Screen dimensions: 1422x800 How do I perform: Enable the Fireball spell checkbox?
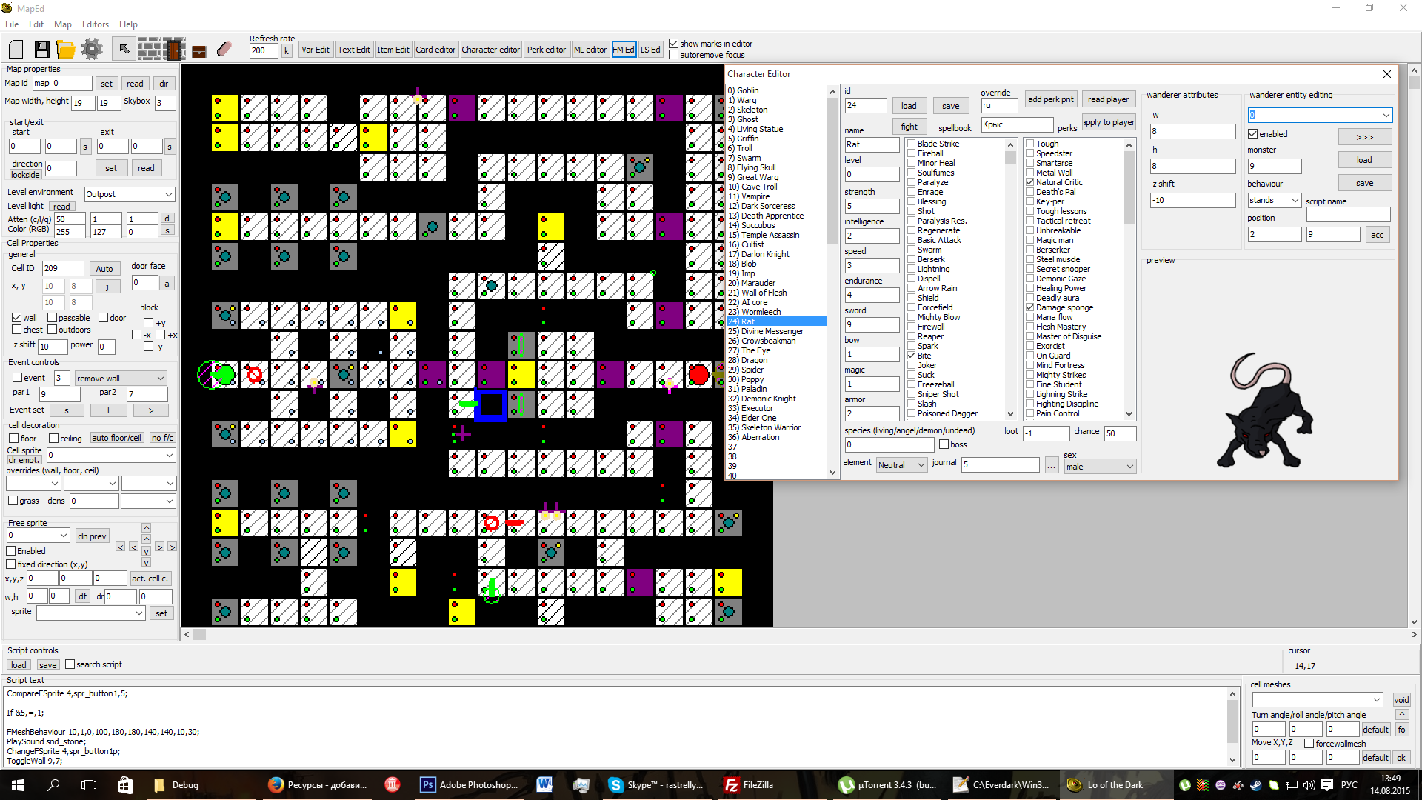(x=912, y=153)
